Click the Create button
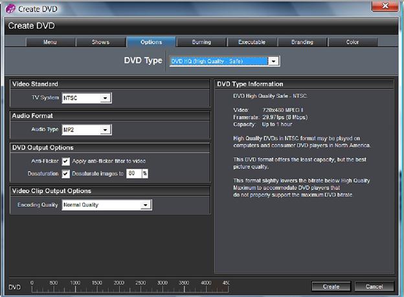 331,287
